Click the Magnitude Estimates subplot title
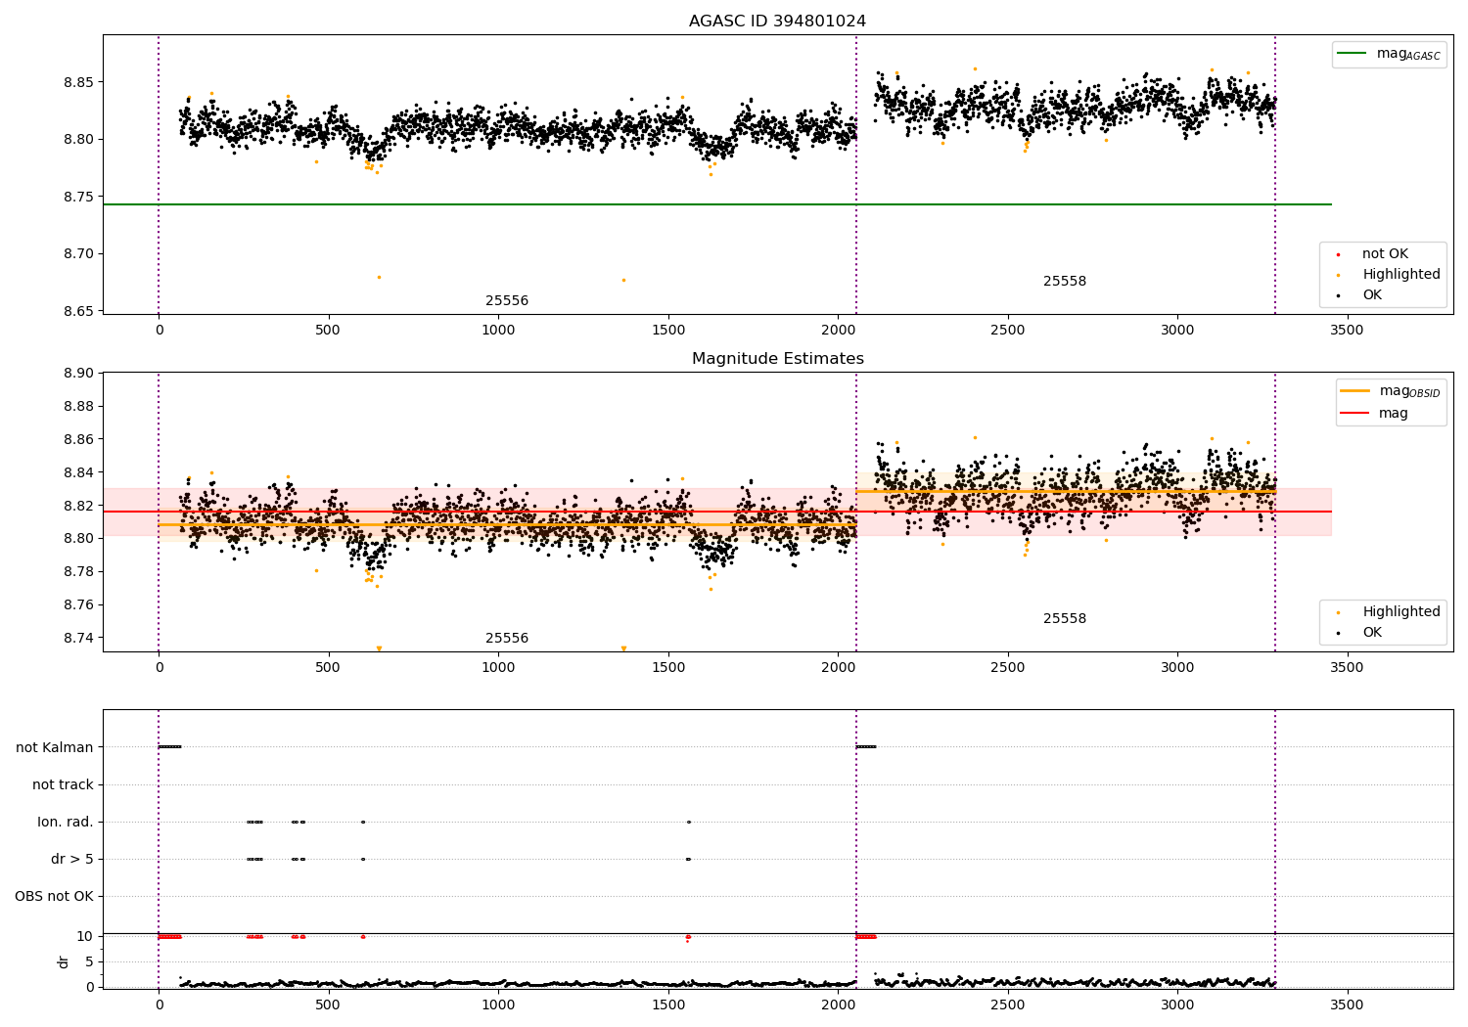Viewport: 1468px width, 1027px height. [x=777, y=359]
